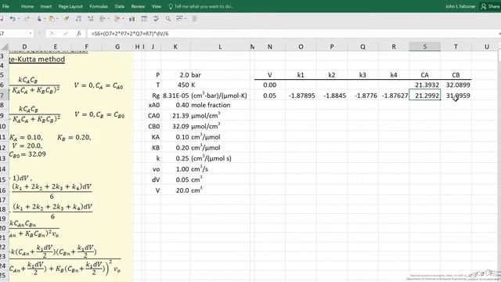Click the Enter check mark in formula bar

click(x=66, y=33)
